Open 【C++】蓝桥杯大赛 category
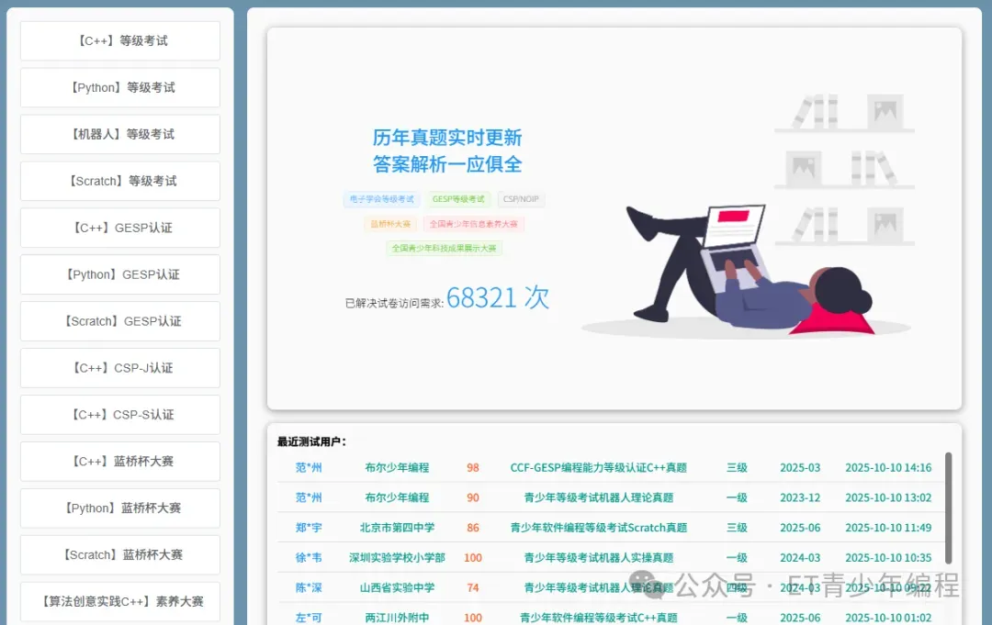The image size is (992, 625). tap(120, 462)
